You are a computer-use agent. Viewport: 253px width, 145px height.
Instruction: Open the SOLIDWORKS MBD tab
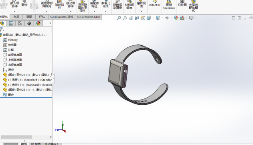click(89, 17)
